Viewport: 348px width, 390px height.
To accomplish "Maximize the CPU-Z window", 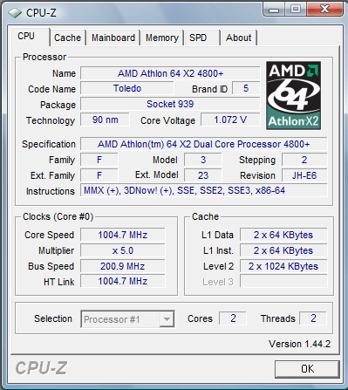I will pyautogui.click(x=296, y=10).
